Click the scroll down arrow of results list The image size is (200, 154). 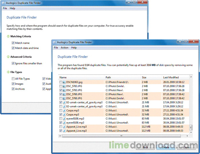[191, 132]
